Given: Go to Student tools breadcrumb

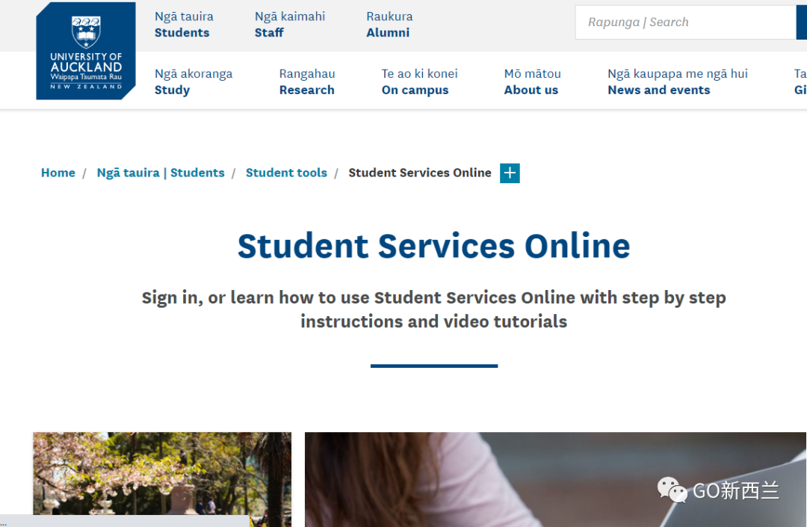Looking at the screenshot, I should [286, 173].
